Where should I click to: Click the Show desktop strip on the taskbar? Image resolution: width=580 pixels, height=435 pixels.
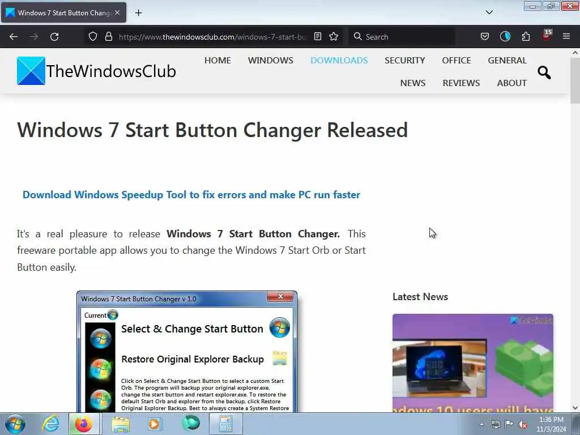coord(576,424)
